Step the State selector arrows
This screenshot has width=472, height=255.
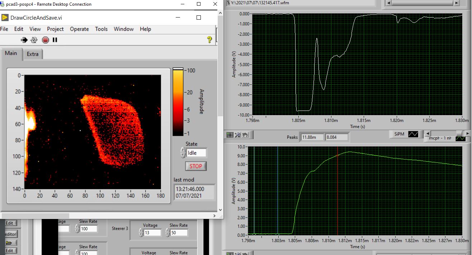pyautogui.click(x=183, y=153)
